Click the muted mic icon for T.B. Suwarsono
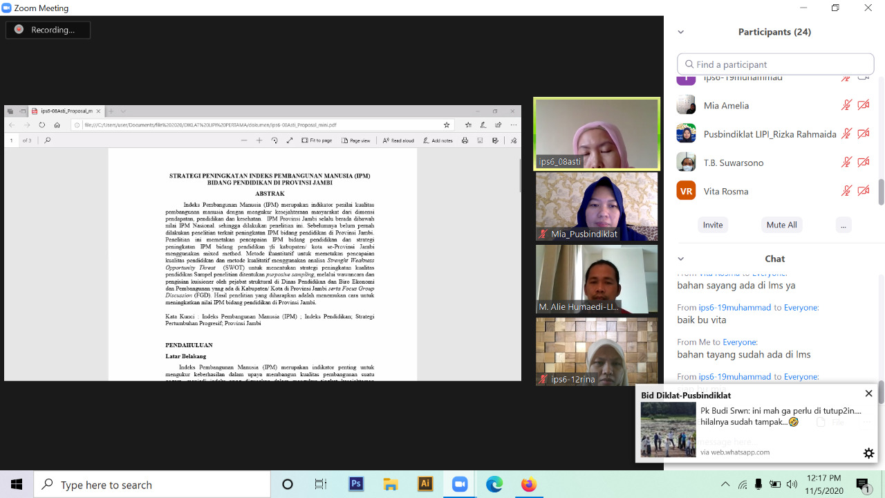885x498 pixels. 846,163
